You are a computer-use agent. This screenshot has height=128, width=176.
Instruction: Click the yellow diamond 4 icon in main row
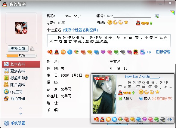pos(90,52)
